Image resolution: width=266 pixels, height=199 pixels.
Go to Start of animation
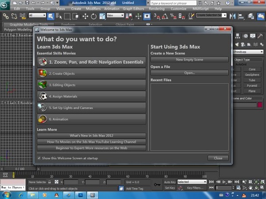(x=211, y=182)
